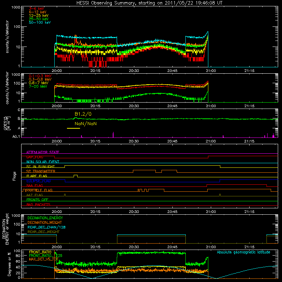
Task: Click the tall magenta spike in GOES panel
Action: click(x=113, y=135)
